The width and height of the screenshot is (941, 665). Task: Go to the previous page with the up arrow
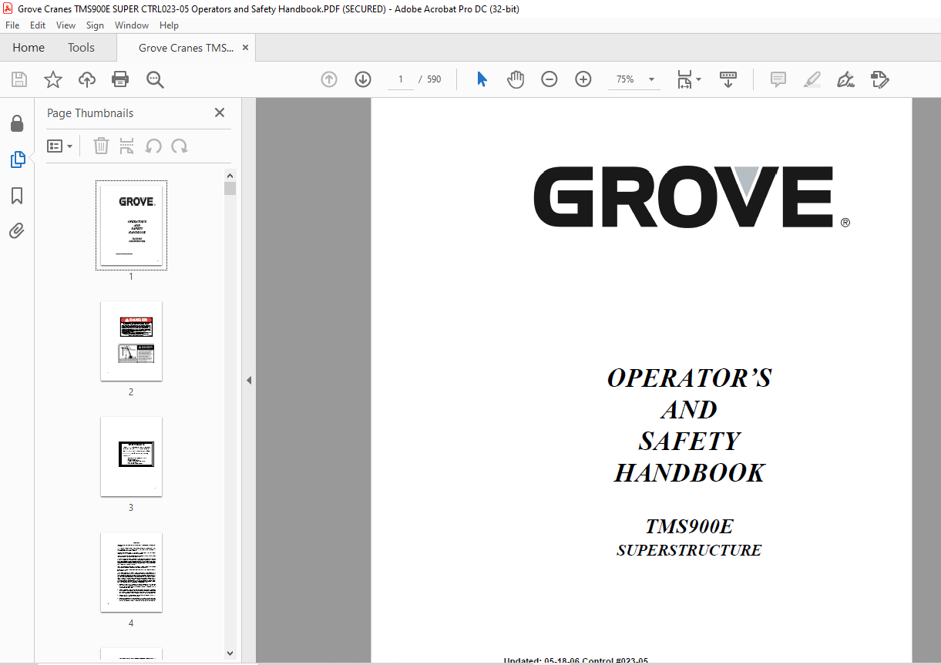click(329, 79)
